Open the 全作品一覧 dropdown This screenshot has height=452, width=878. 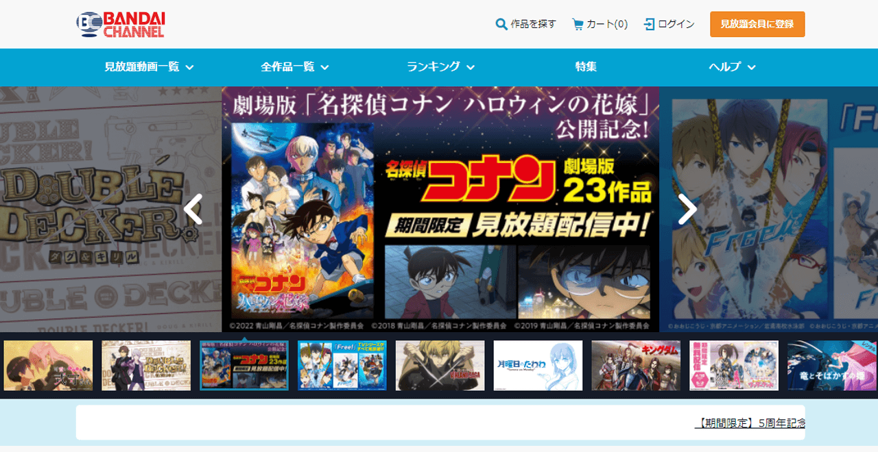coord(294,67)
